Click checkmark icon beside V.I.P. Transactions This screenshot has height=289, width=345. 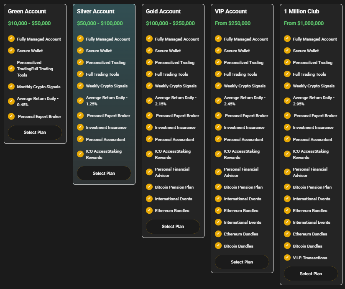(287, 258)
